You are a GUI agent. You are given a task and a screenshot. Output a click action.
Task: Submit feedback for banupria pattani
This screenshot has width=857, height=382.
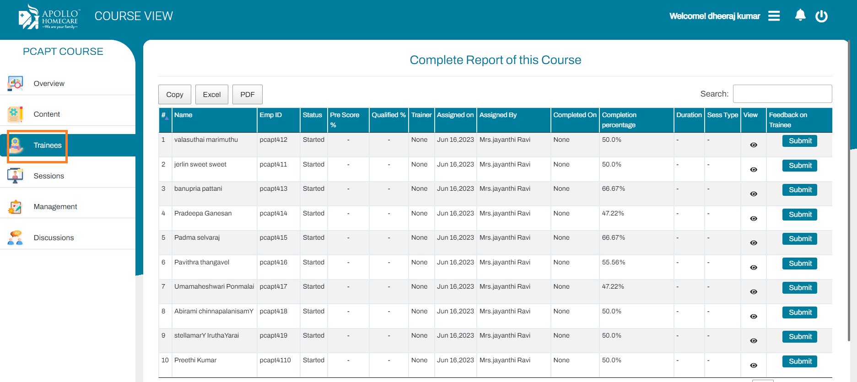[799, 190]
